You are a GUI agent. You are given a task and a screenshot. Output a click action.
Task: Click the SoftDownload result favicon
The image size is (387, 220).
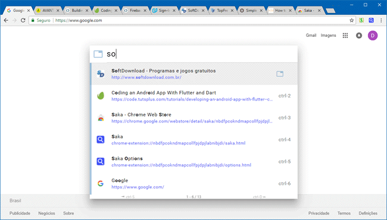click(x=101, y=74)
